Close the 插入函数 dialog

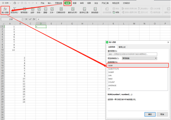[168, 42]
